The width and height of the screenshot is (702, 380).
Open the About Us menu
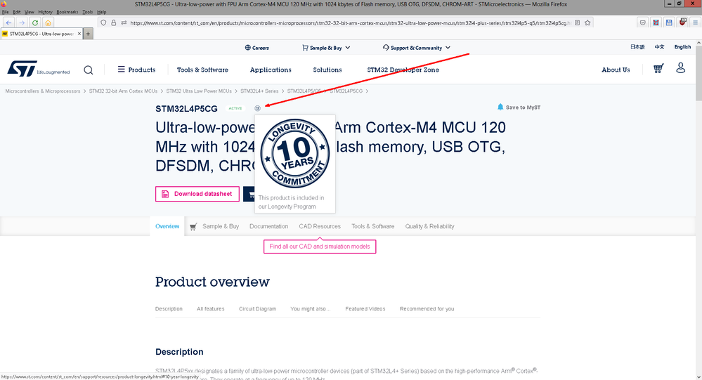point(616,70)
